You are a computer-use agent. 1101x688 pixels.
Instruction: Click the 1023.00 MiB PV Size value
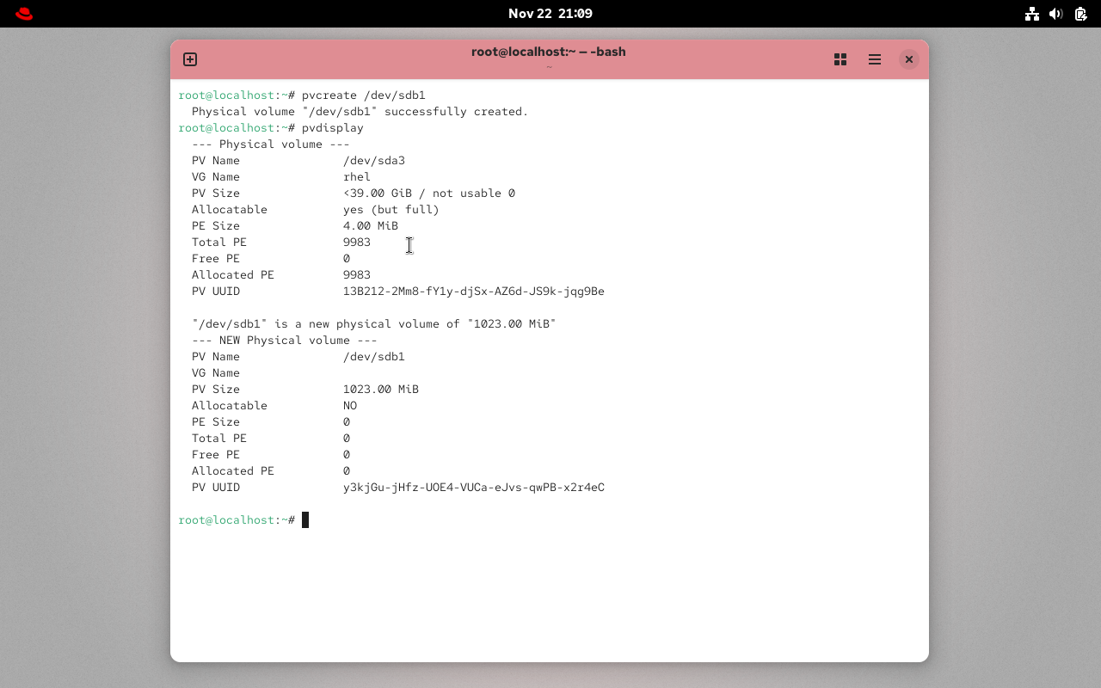[380, 390]
